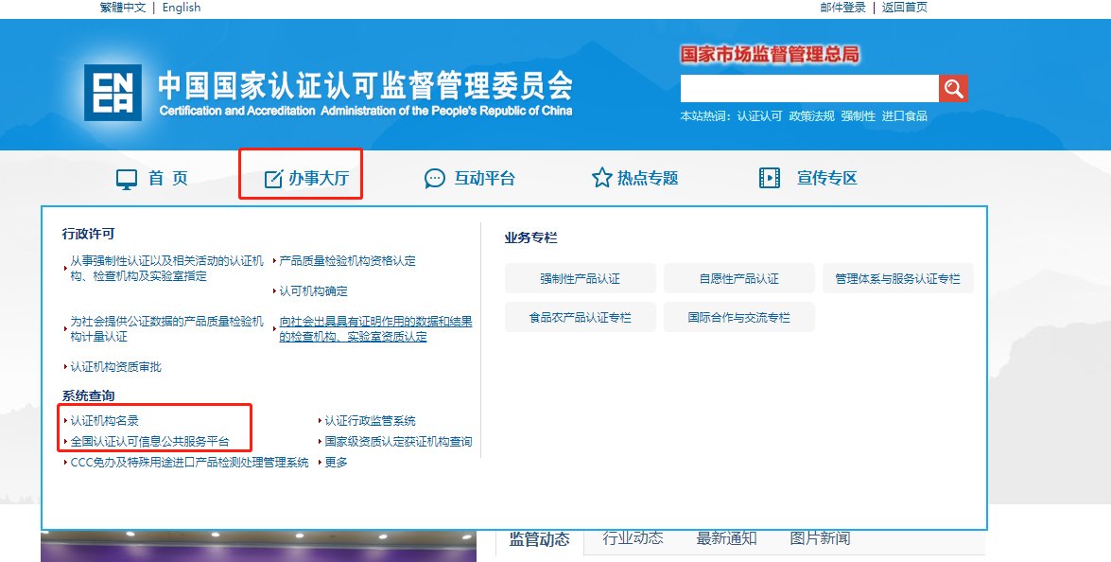Viewport: 1111px width, 562px height.
Task: Click the search magnifier icon
Action: click(x=952, y=88)
